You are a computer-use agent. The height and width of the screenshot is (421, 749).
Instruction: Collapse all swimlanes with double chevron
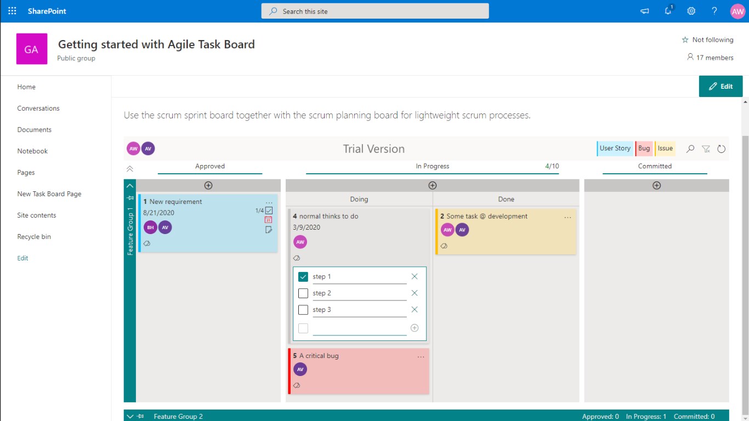[x=130, y=169]
